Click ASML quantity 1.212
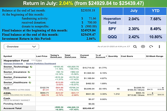This screenshot has height=111, width=167. click(x=117, y=94)
